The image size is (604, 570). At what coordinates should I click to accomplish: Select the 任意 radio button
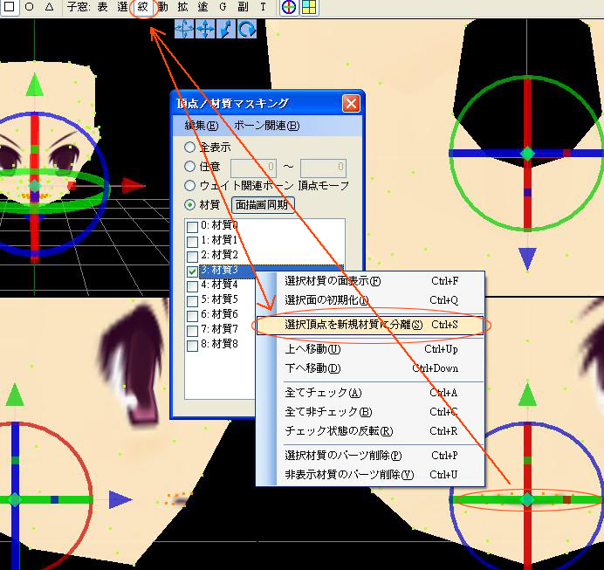pos(189,167)
